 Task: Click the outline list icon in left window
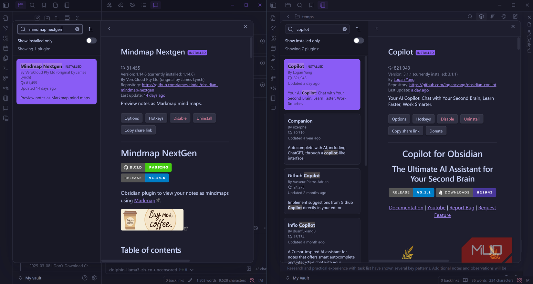(144, 5)
